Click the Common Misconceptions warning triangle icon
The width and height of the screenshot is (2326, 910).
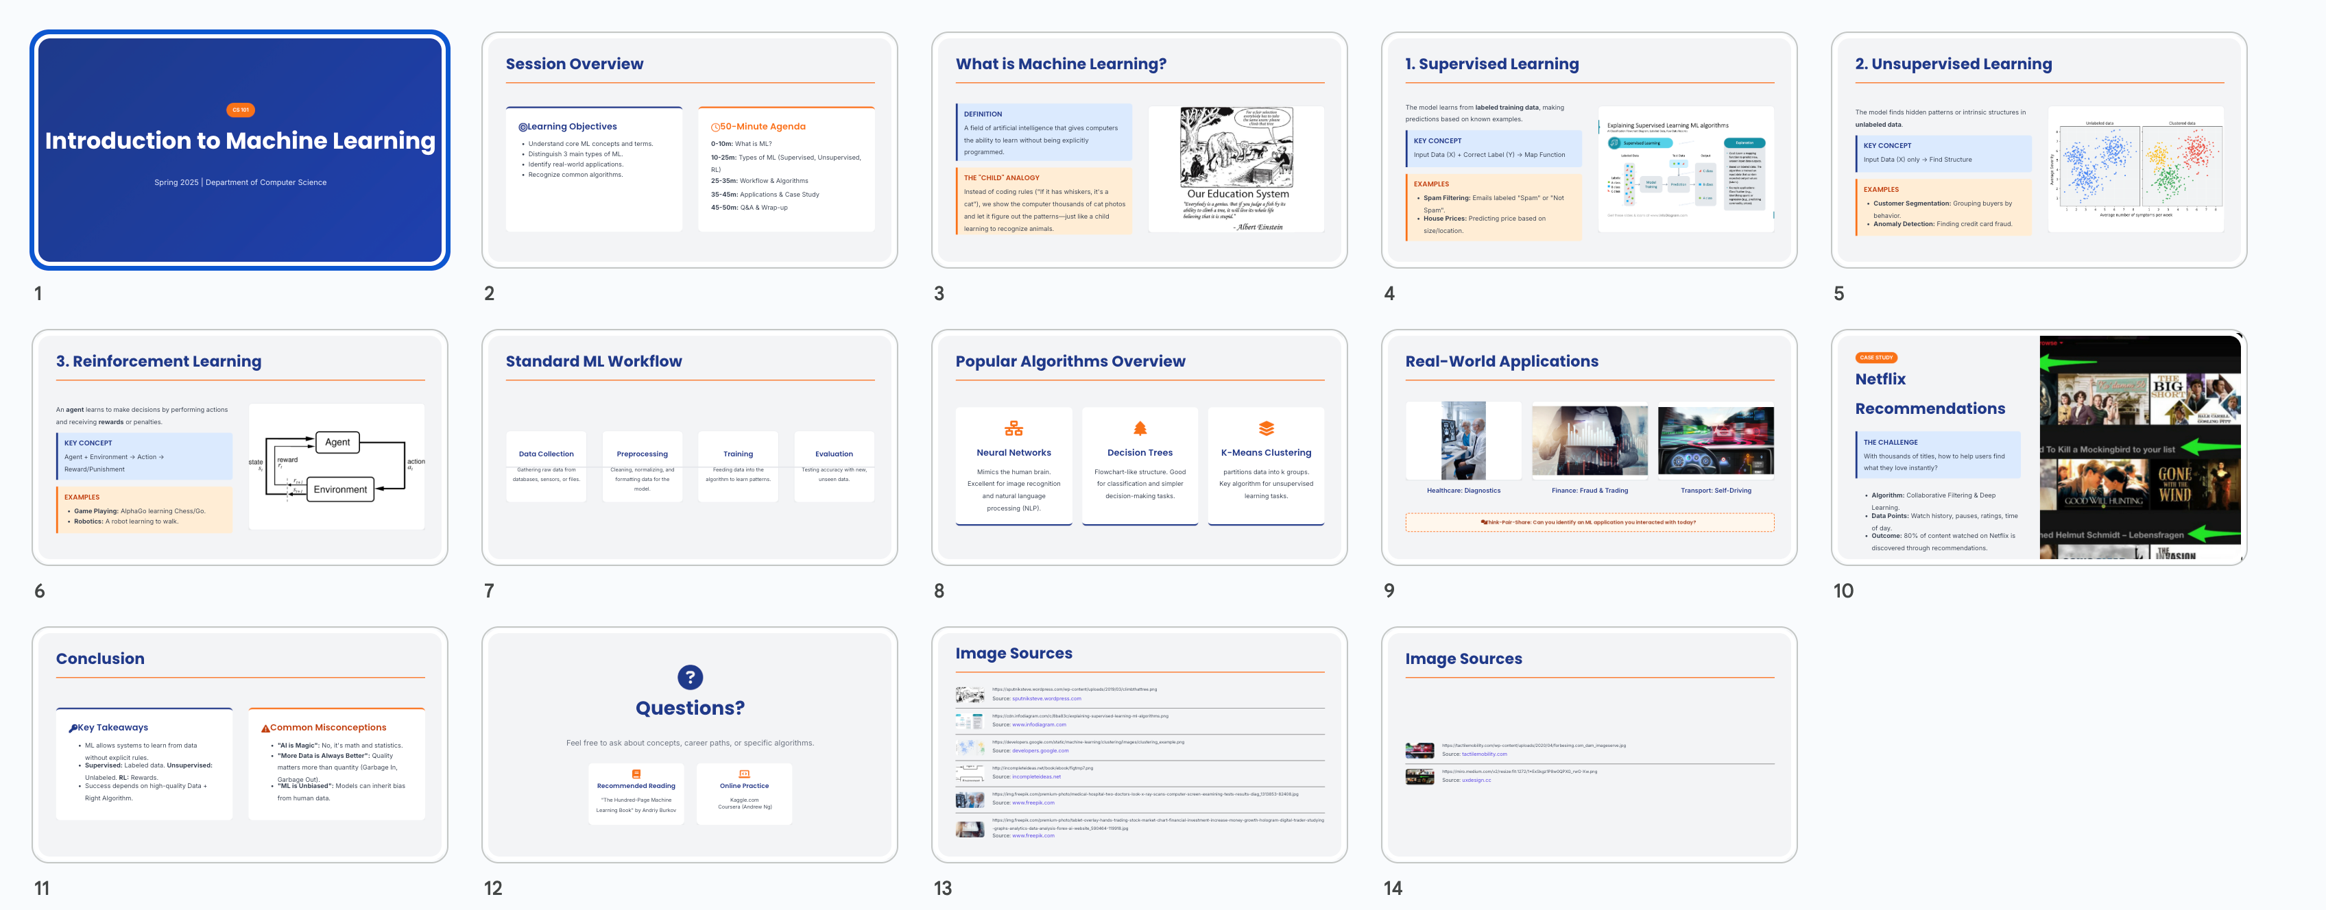pyautogui.click(x=265, y=728)
